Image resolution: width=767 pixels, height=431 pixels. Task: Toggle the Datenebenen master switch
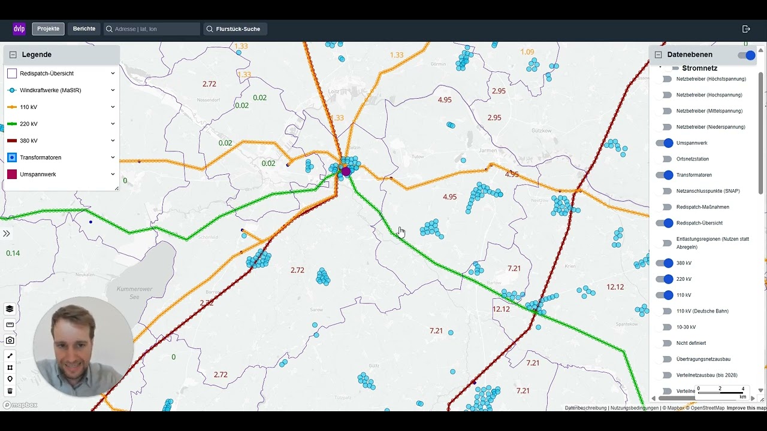pyautogui.click(x=747, y=55)
